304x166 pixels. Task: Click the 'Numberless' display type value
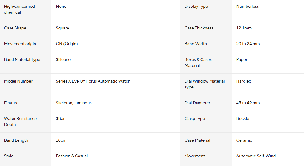click(x=247, y=6)
